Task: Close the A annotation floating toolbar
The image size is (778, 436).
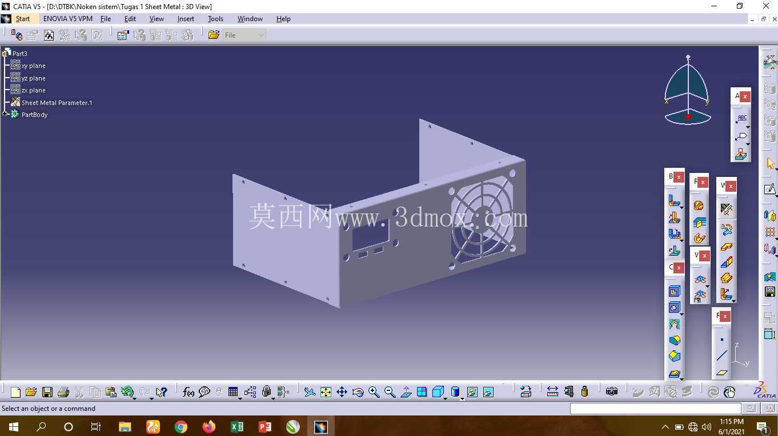Action: [x=745, y=97]
